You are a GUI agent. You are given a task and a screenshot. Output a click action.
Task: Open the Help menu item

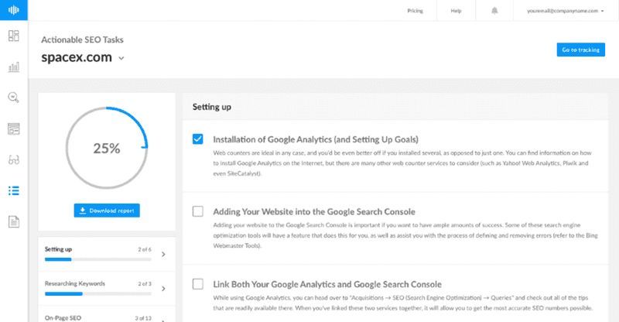(x=457, y=12)
